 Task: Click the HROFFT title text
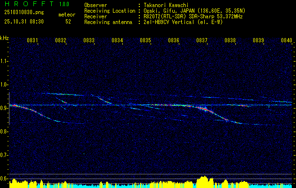[x=29, y=4]
